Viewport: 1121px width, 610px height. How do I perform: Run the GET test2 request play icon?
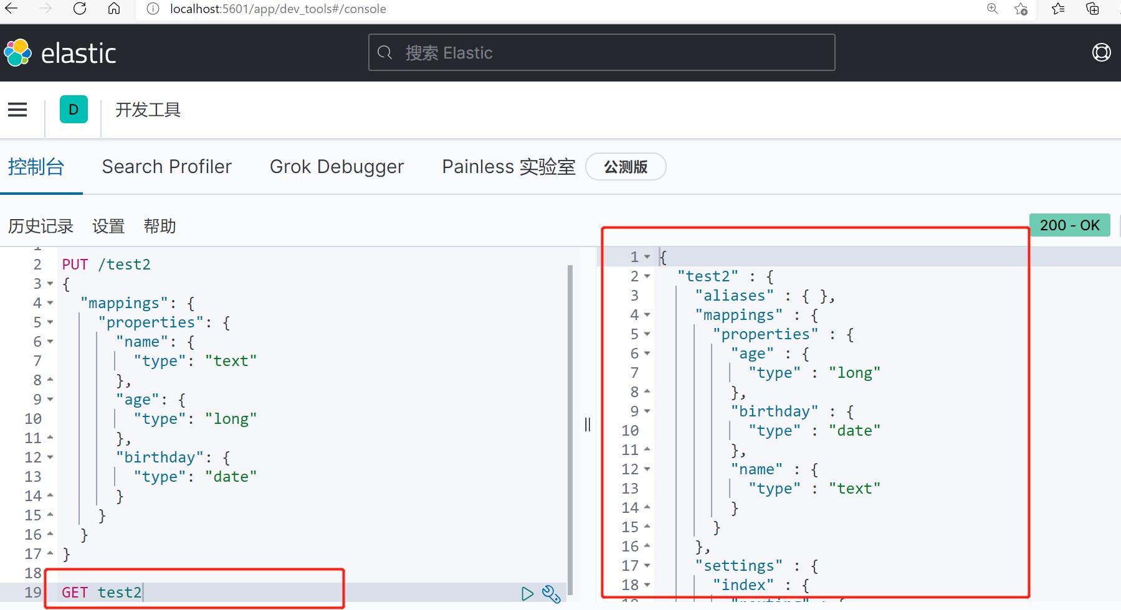(x=527, y=594)
